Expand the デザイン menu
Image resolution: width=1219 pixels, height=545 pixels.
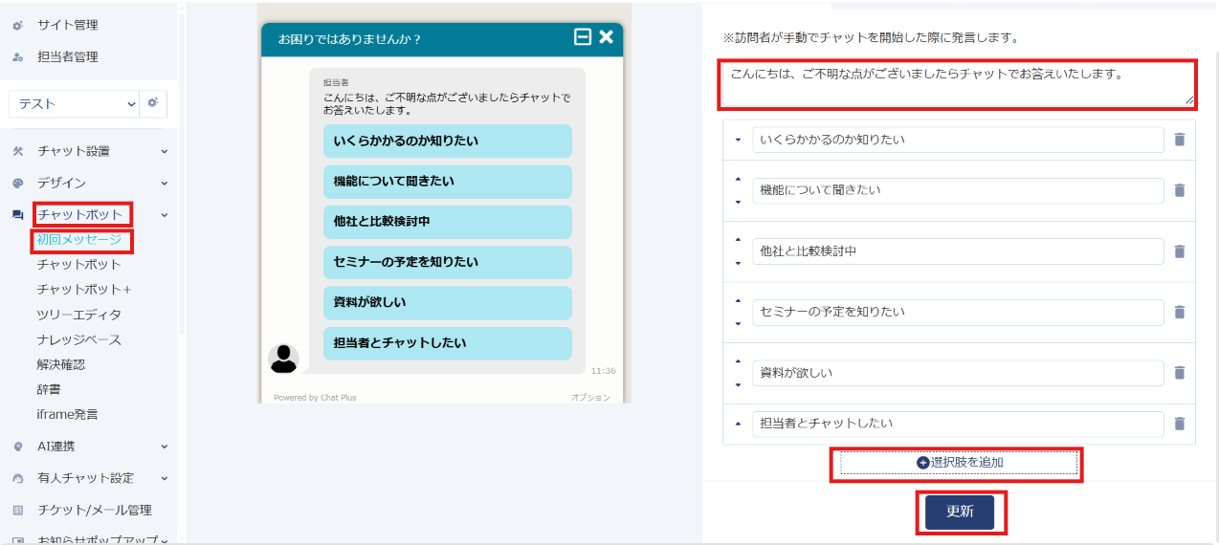click(164, 184)
